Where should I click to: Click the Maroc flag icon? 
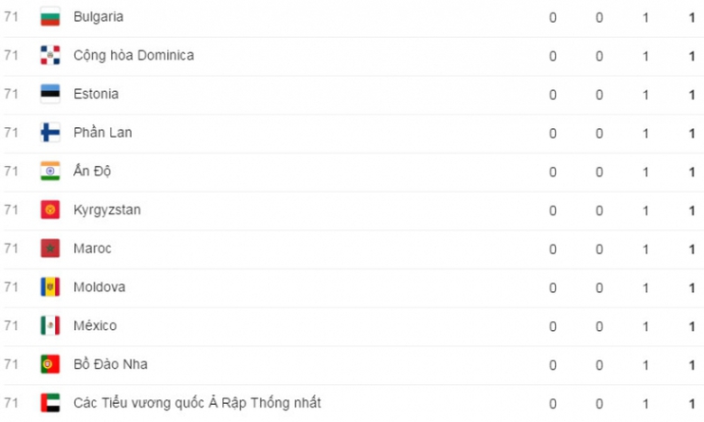pyautogui.click(x=51, y=248)
